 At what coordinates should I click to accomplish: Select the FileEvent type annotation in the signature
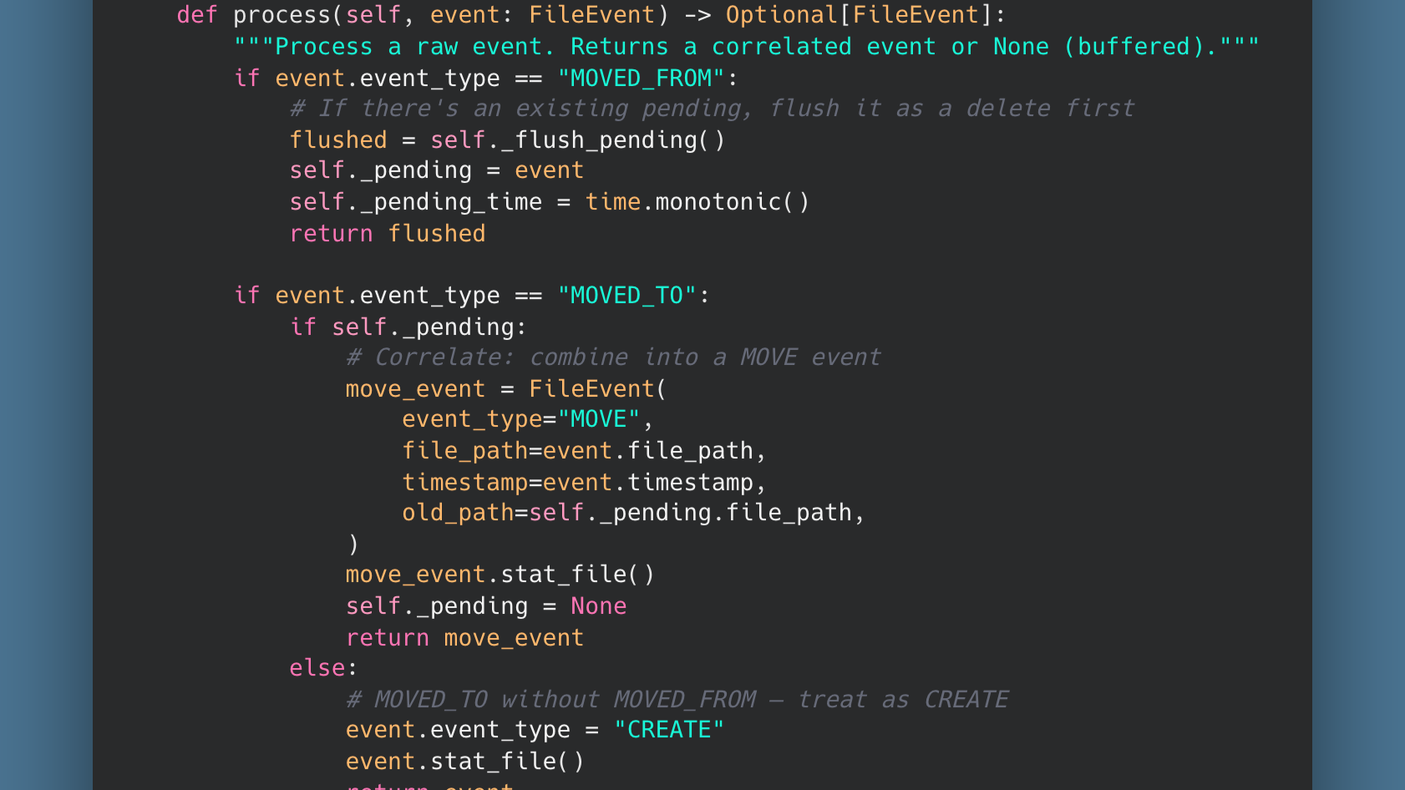point(591,14)
